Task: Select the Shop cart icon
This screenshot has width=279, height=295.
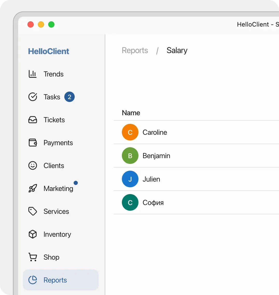Action: click(x=33, y=257)
